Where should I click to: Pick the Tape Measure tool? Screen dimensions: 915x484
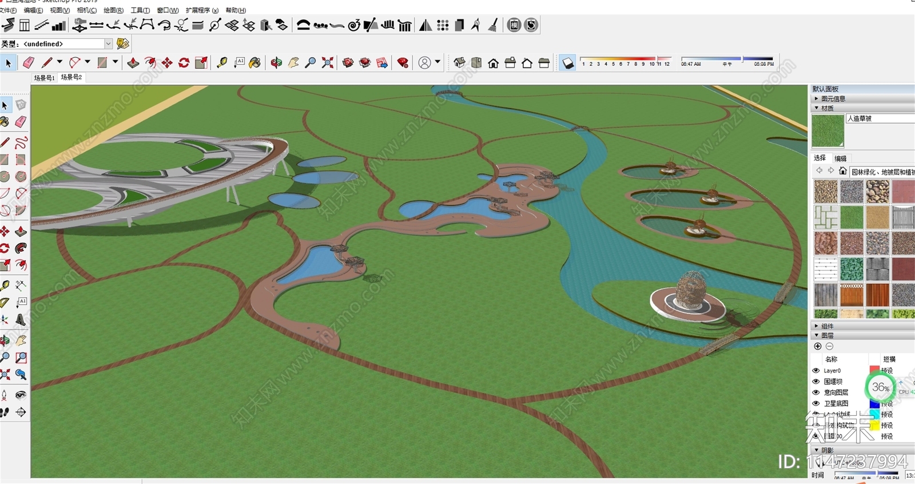[x=222, y=63]
